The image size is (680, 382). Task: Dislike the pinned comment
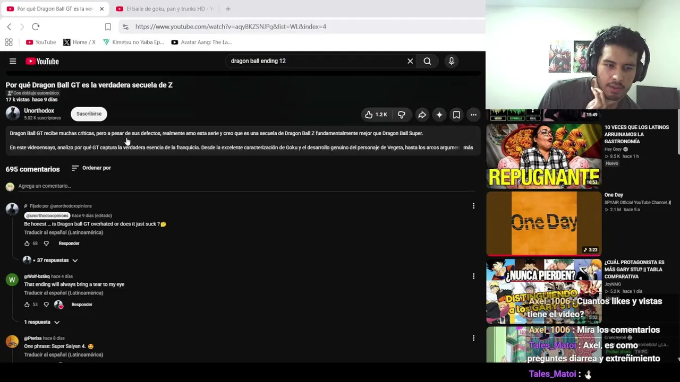(46, 244)
